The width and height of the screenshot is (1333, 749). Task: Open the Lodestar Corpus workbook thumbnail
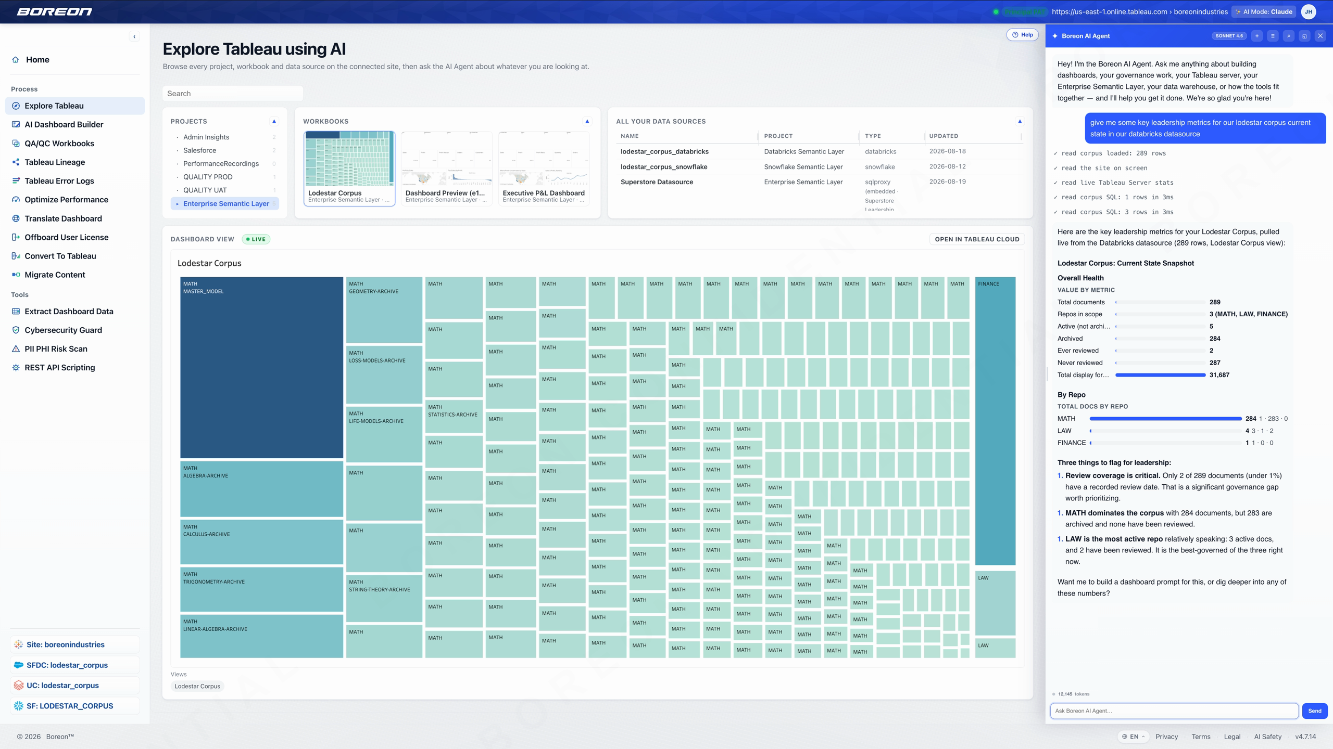tap(349, 169)
